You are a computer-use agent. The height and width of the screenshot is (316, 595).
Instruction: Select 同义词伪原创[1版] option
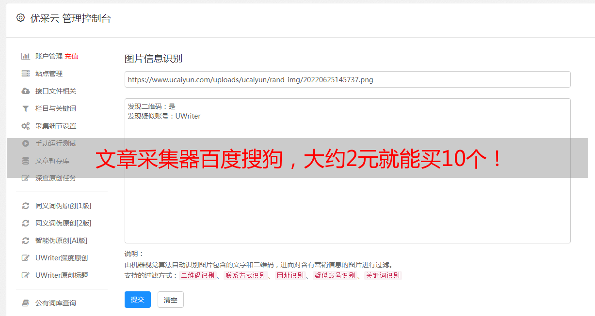click(x=64, y=206)
